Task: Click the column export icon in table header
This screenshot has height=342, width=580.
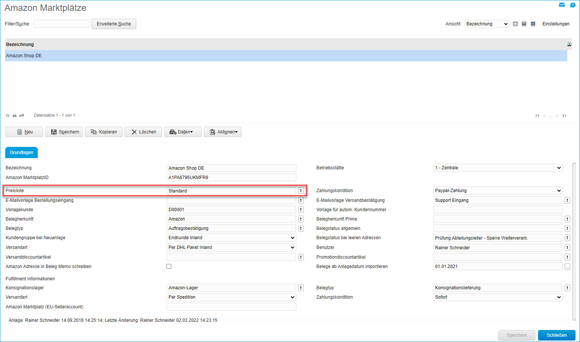Action: point(569,44)
